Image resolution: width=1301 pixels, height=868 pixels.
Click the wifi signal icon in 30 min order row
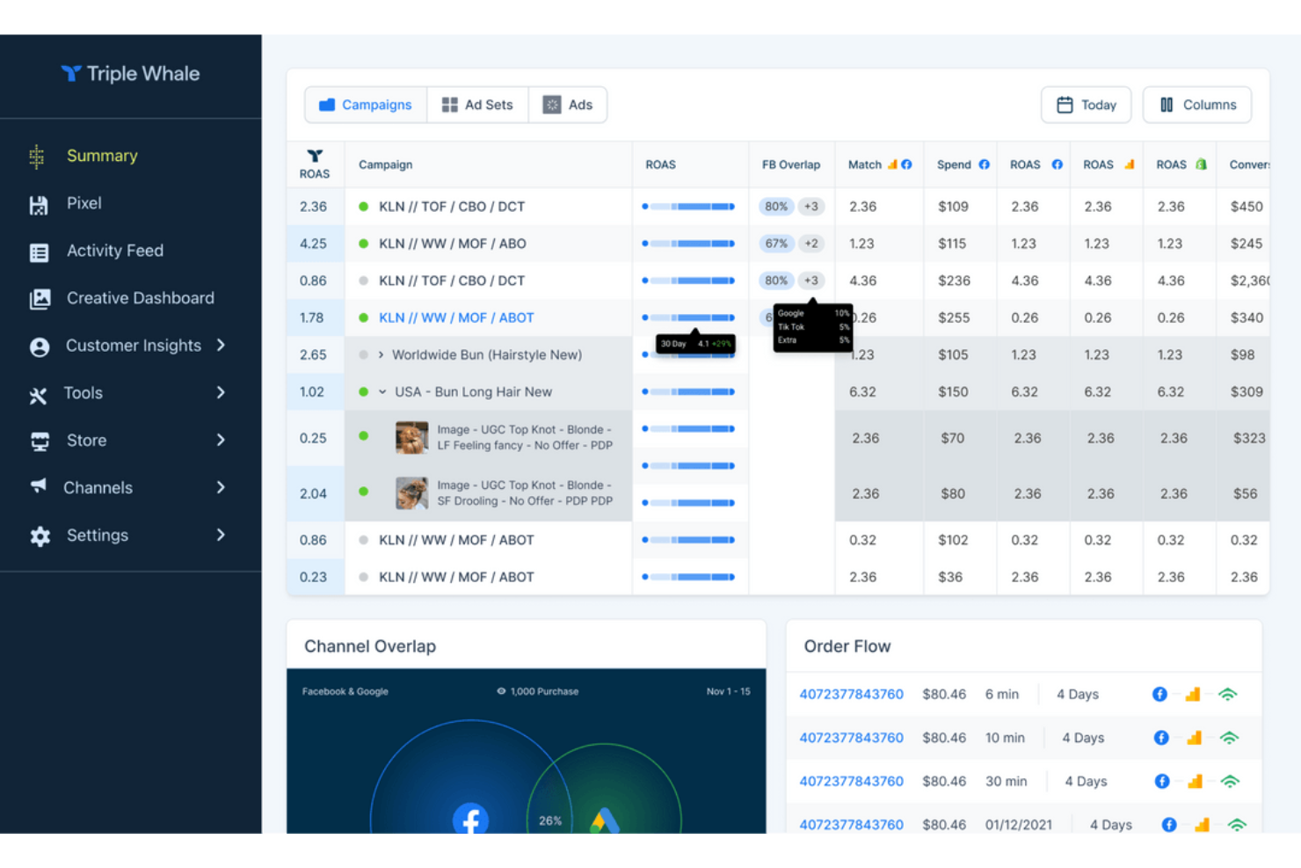point(1230,781)
